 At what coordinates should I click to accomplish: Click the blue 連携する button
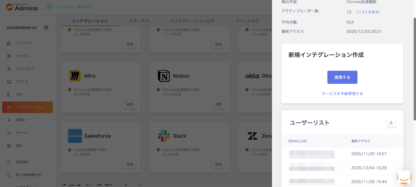pyautogui.click(x=342, y=77)
